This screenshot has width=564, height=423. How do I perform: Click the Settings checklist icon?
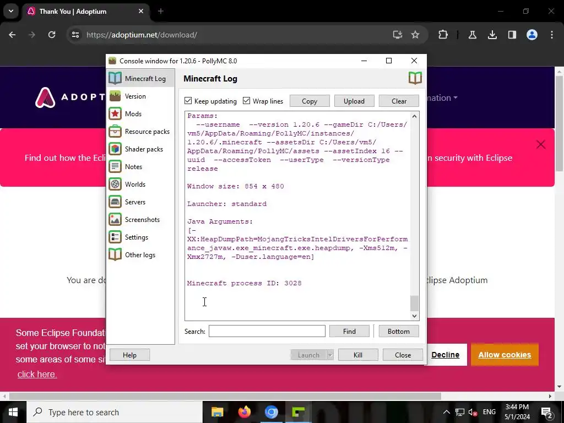click(115, 237)
